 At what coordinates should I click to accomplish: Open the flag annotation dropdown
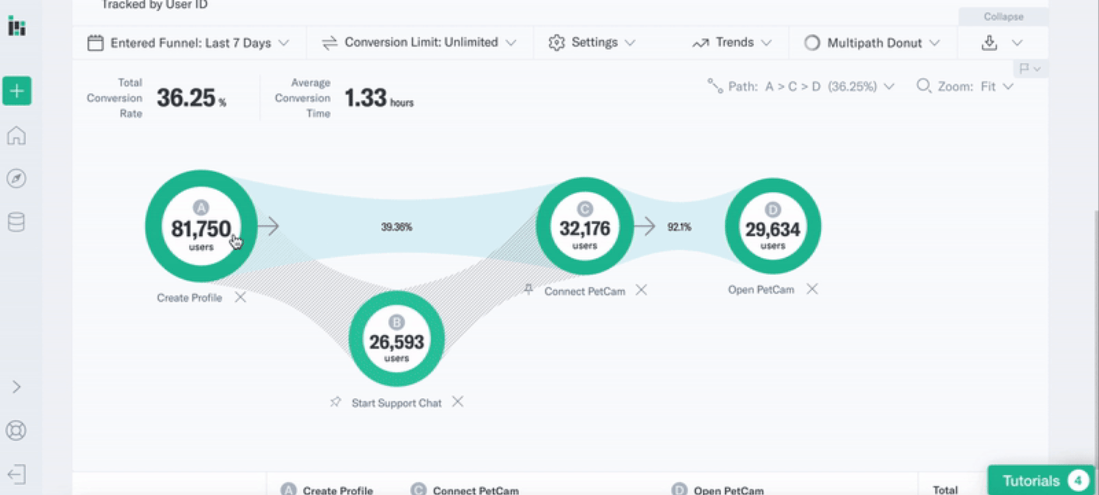tap(1030, 69)
